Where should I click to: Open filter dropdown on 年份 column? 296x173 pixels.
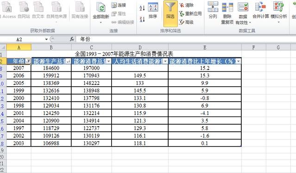pos(28,61)
